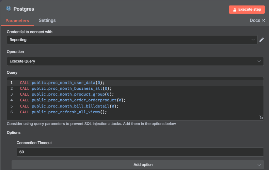The height and width of the screenshot is (170, 269).
Task: Click the Query field label
Action: (x=12, y=72)
